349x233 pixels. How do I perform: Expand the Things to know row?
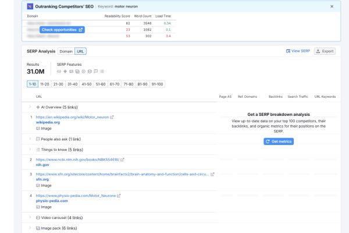click(30, 149)
